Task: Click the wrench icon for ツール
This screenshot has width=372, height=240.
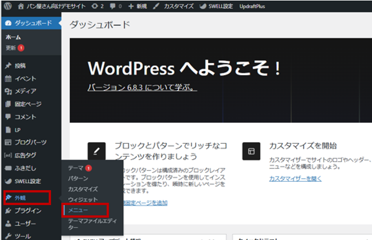Action: tap(8, 236)
